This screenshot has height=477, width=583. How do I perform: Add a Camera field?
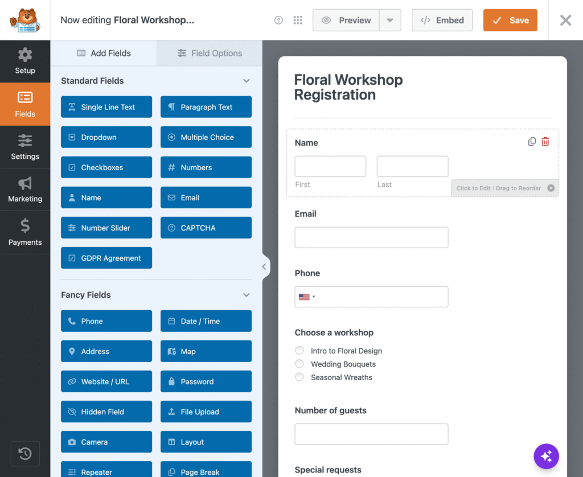click(106, 442)
